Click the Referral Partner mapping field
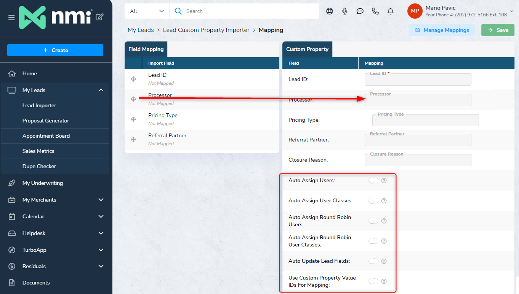Screen dimensions: 519x294 [x=418, y=140]
